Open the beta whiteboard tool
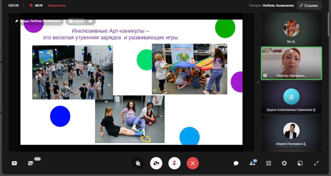 (x=31, y=163)
